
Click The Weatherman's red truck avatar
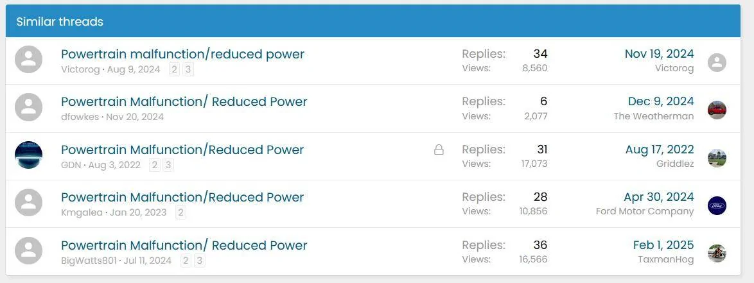point(717,110)
